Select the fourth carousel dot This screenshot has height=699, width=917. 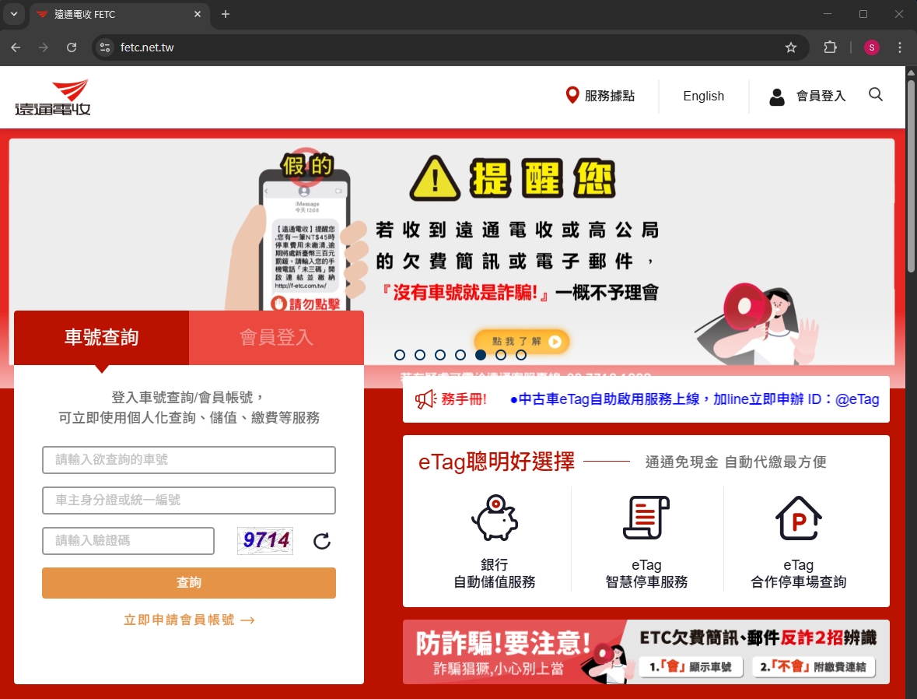(x=460, y=355)
